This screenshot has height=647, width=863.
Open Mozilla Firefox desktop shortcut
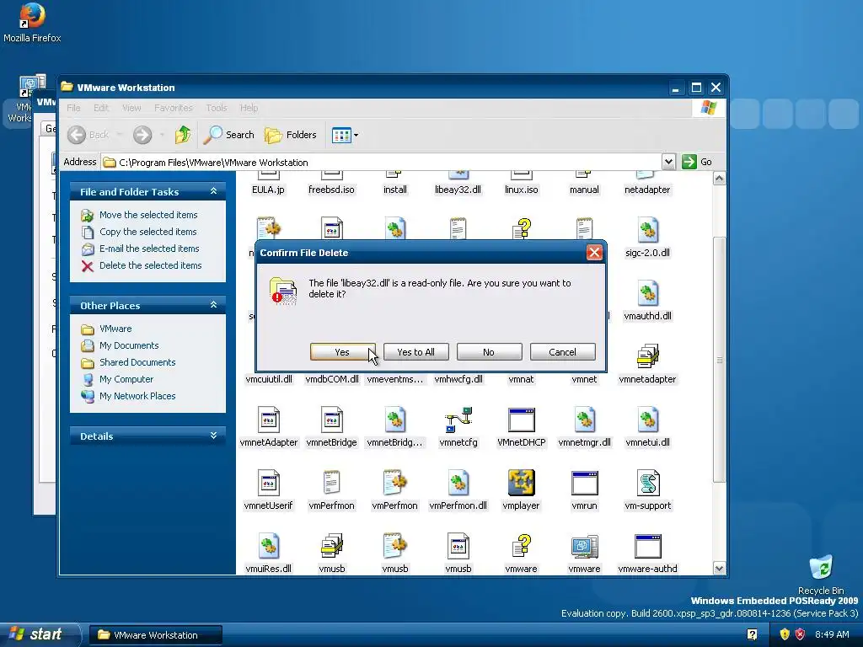pyautogui.click(x=32, y=23)
